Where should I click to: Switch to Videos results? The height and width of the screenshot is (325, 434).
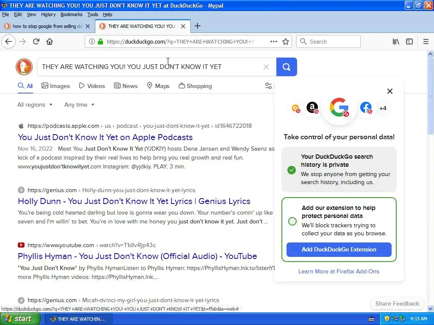click(x=92, y=85)
